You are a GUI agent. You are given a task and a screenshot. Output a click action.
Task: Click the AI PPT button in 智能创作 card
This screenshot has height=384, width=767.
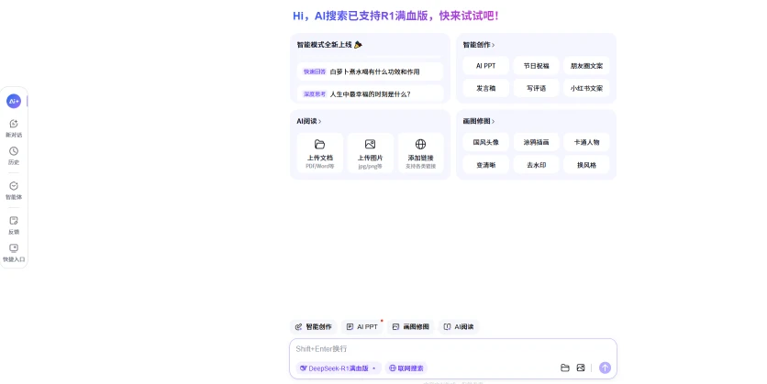point(485,66)
